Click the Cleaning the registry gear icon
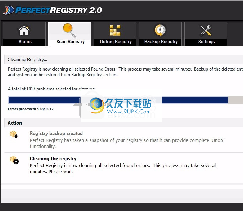This screenshot has height=211, width=243. pyautogui.click(x=14, y=160)
